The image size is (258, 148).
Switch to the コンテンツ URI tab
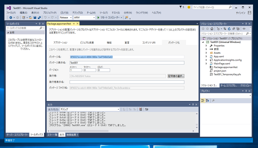point(149,42)
